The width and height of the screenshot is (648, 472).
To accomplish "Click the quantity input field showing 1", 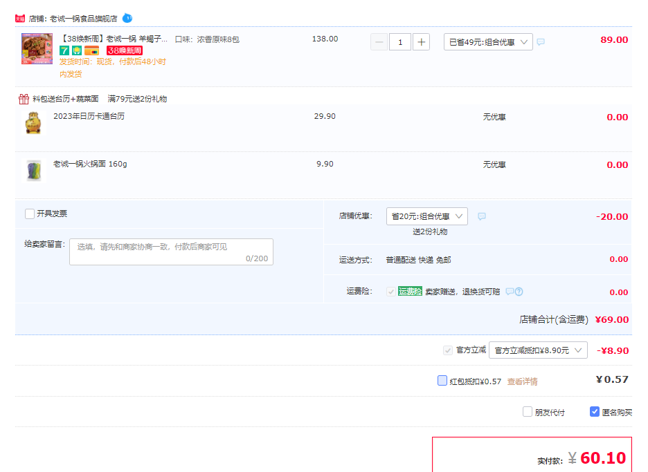I will [400, 42].
